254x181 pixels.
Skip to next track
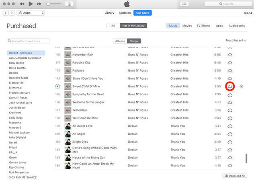(39, 4)
